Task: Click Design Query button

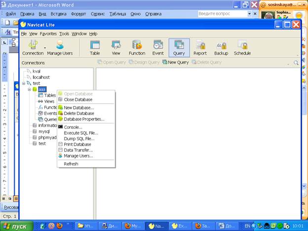Action: (x=144, y=62)
